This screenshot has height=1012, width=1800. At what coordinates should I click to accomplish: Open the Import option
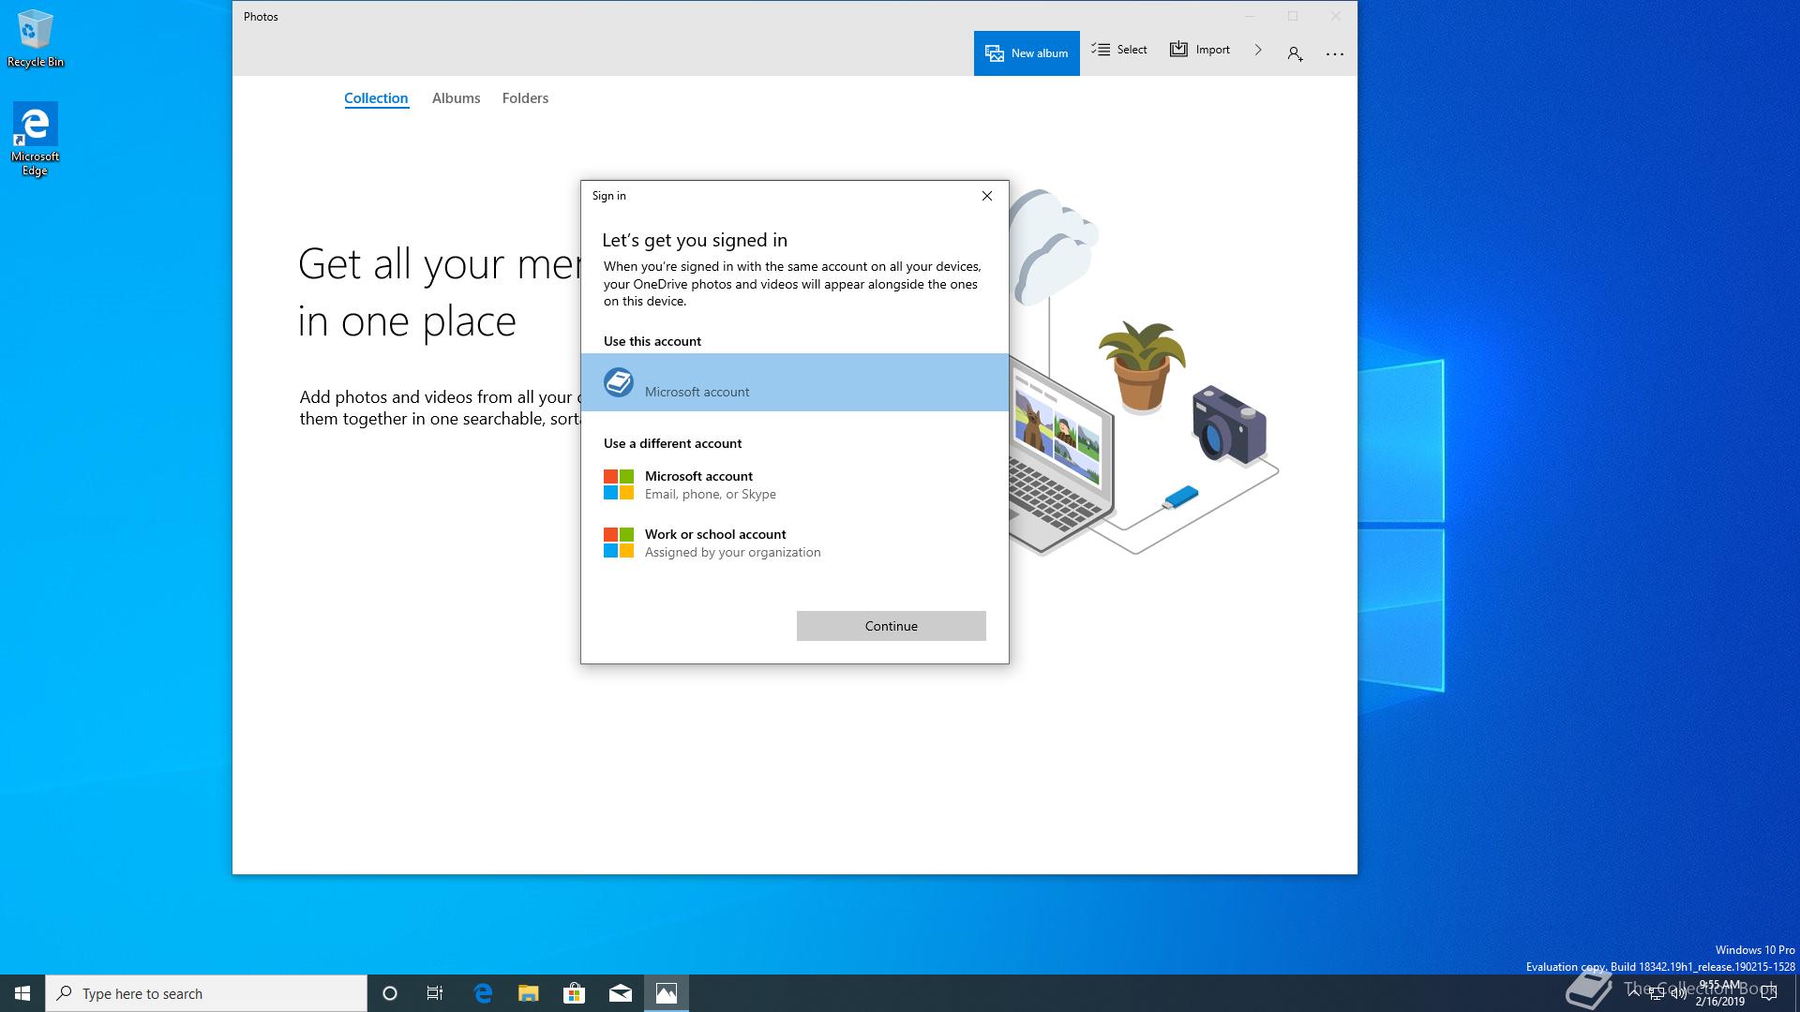tap(1200, 50)
